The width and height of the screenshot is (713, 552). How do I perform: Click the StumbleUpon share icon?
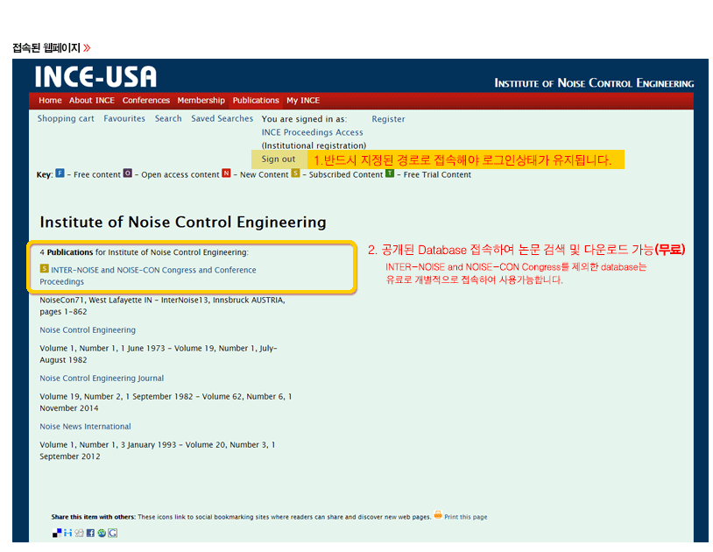(x=102, y=533)
